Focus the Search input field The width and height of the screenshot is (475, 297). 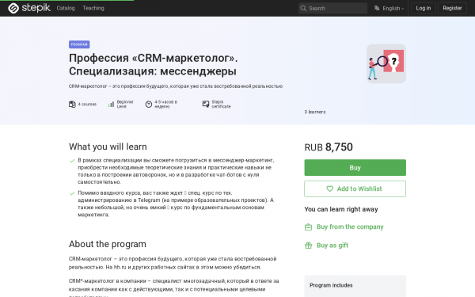coord(332,8)
